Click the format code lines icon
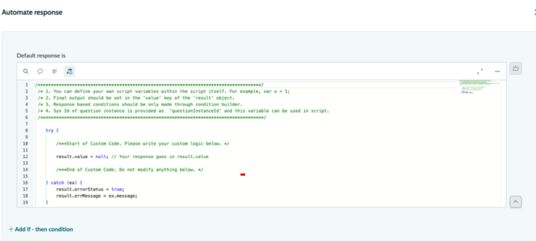The width and height of the screenshot is (536, 241). 55,72
